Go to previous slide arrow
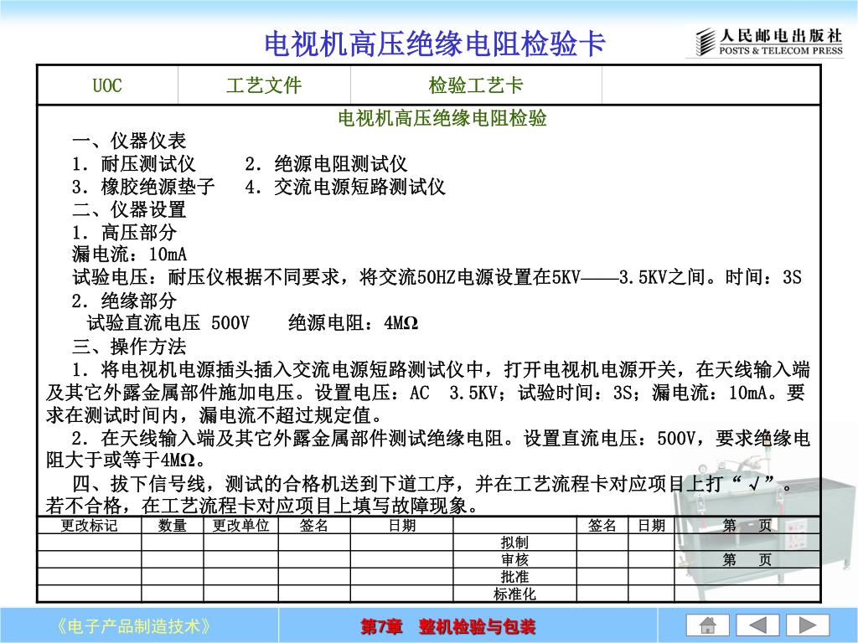Image resolution: width=858 pixels, height=643 pixels. coord(757,625)
